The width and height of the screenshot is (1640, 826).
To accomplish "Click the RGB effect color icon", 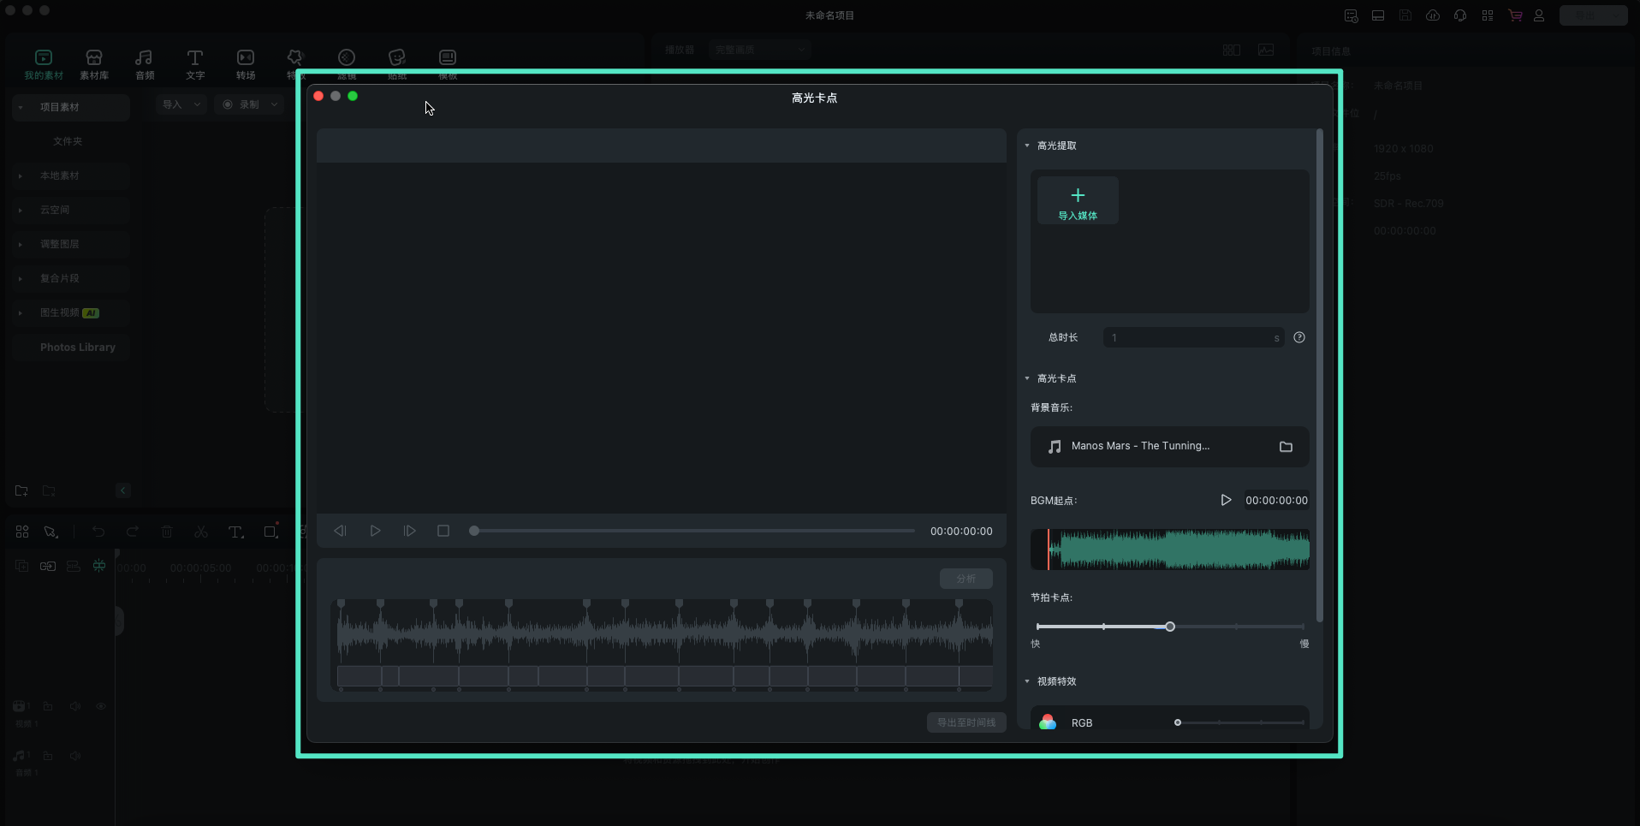I will 1048,722.
